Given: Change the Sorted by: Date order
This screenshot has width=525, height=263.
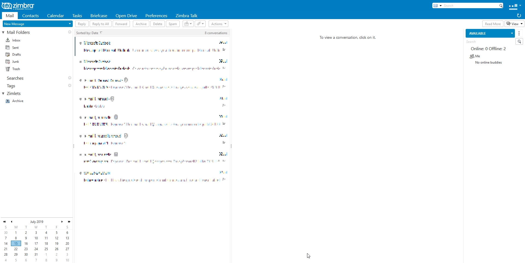Looking at the screenshot, I should click(89, 33).
